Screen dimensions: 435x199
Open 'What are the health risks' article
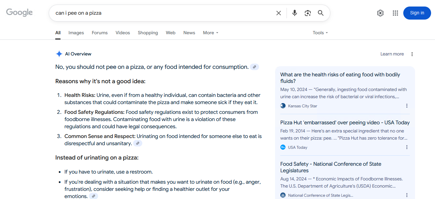coord(340,78)
